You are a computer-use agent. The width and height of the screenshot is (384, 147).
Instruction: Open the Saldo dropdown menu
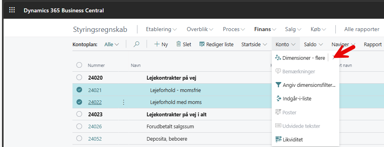point(313,45)
